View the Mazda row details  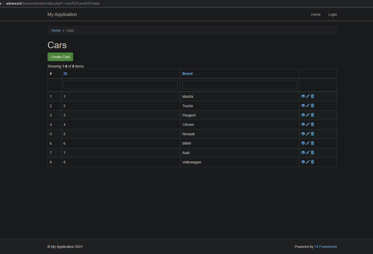[x=303, y=96]
